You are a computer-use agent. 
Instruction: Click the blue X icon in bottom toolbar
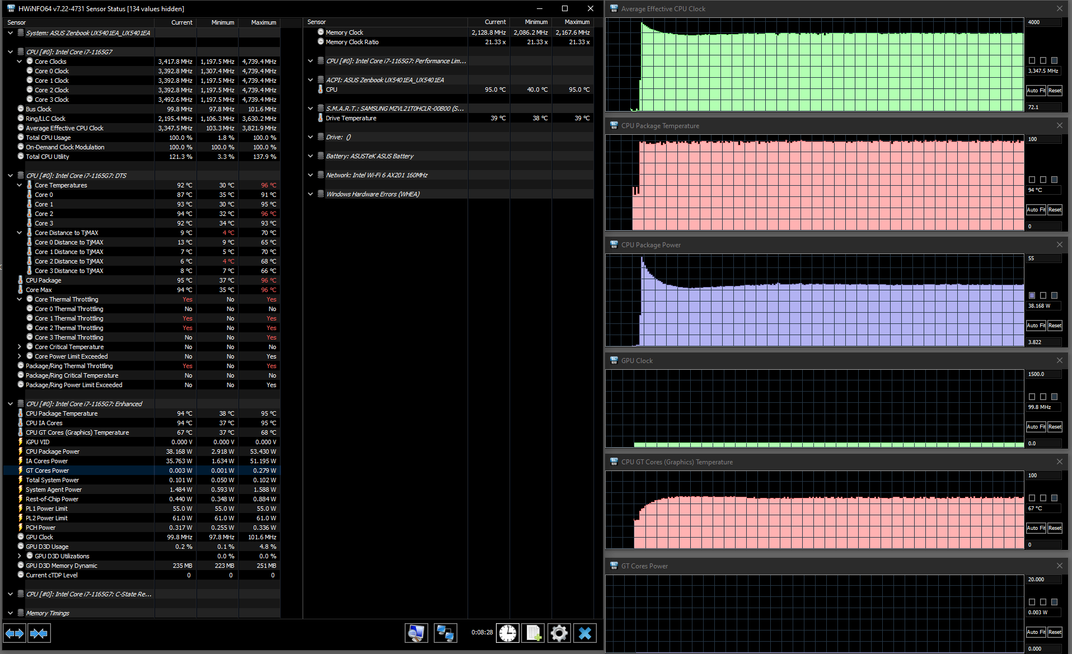pyautogui.click(x=584, y=633)
